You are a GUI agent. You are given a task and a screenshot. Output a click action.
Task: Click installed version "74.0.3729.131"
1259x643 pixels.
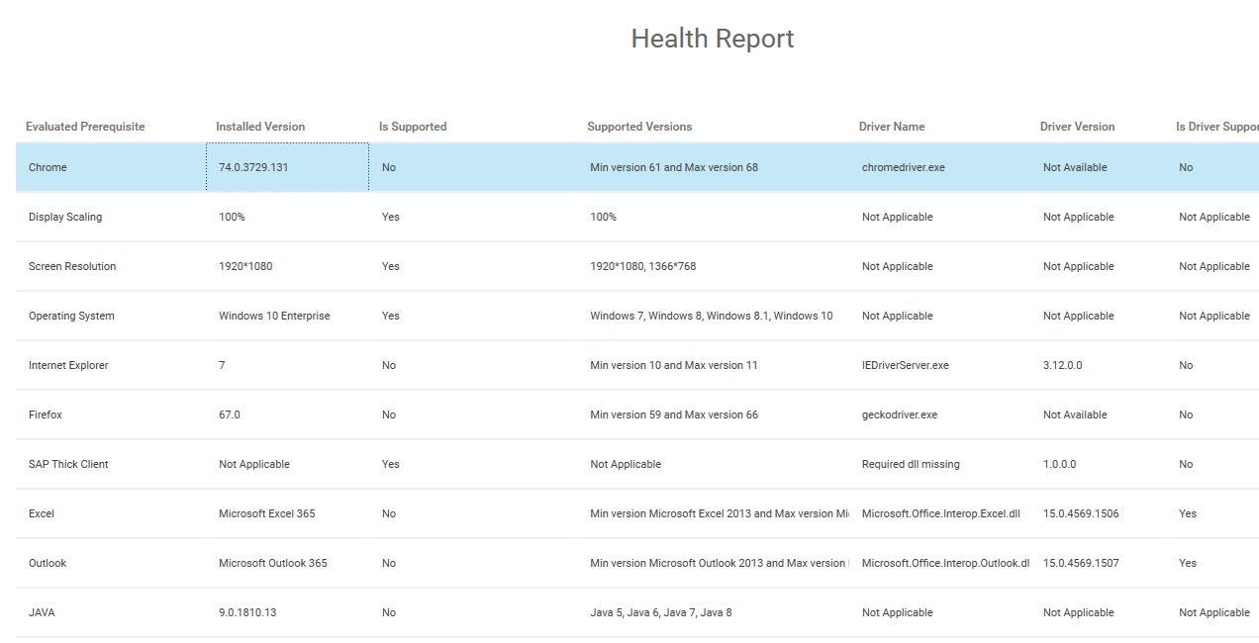(253, 167)
